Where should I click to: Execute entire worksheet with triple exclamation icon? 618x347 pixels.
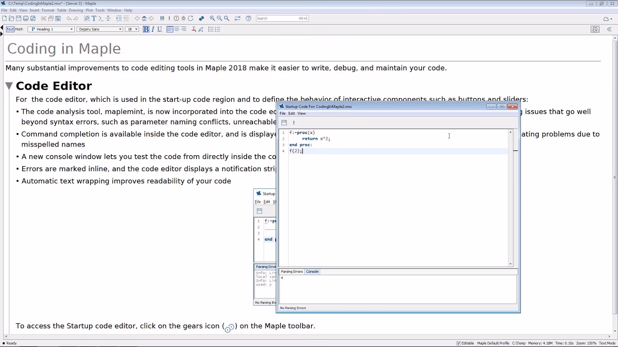click(162, 18)
